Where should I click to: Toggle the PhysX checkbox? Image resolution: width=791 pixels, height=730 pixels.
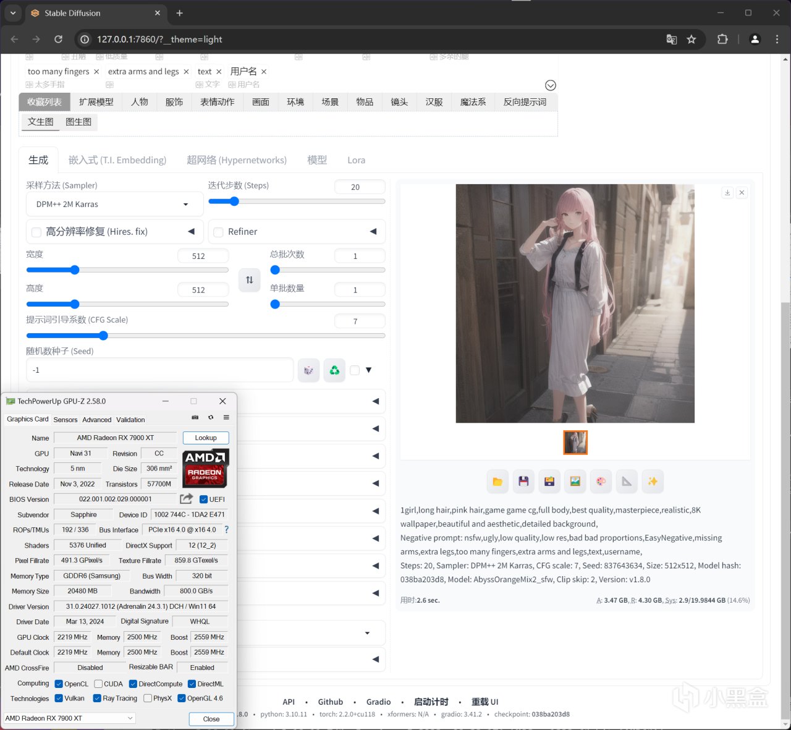point(148,698)
